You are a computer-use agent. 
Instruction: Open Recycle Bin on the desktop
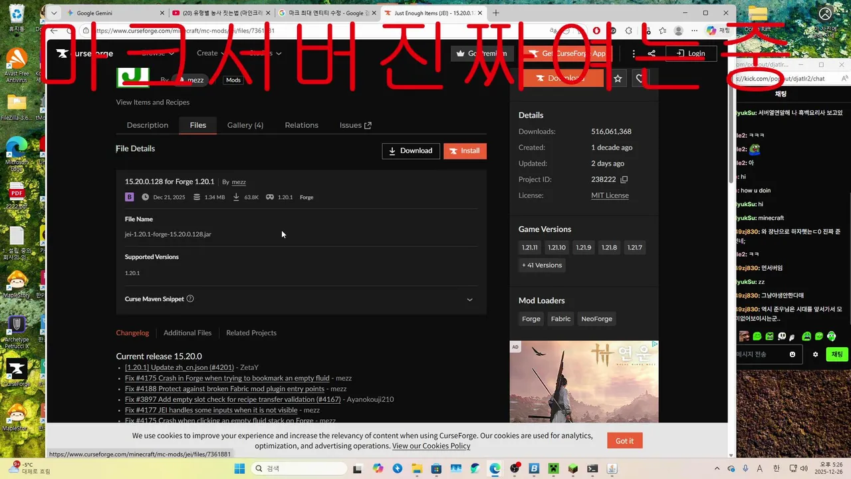click(17, 17)
